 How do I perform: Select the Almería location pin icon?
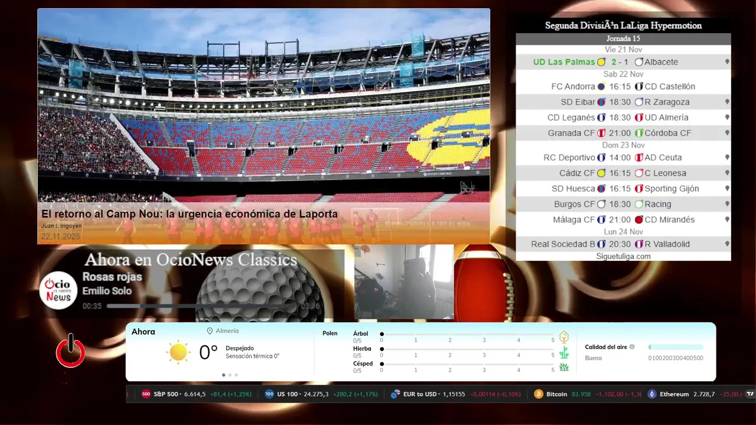pyautogui.click(x=210, y=331)
